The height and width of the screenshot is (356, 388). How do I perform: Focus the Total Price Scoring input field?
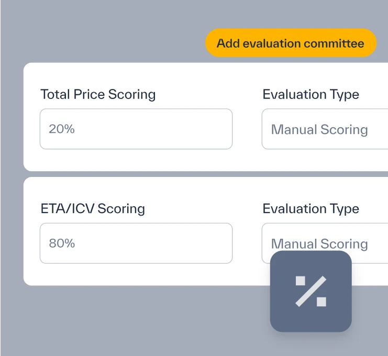coord(136,129)
